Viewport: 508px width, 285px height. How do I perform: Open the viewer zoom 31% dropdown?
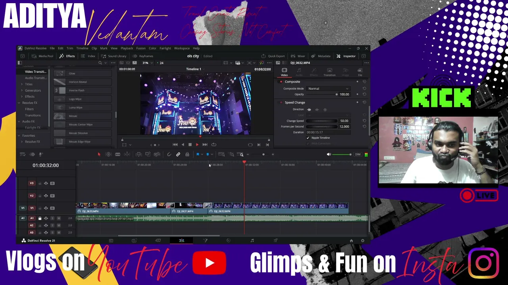(147, 63)
